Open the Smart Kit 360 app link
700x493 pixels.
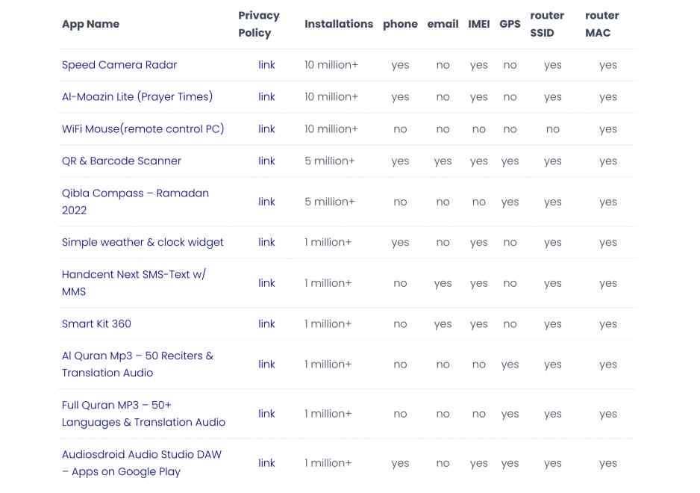point(96,323)
